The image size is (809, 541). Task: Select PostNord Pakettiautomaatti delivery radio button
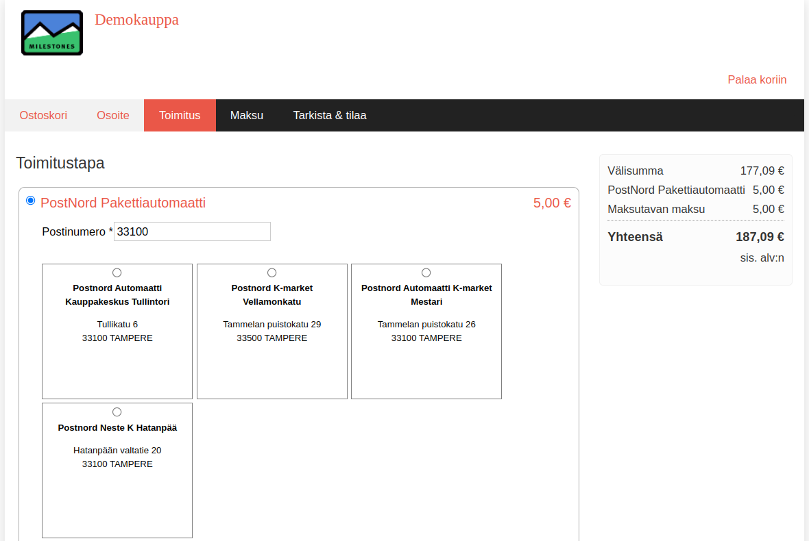[30, 201]
